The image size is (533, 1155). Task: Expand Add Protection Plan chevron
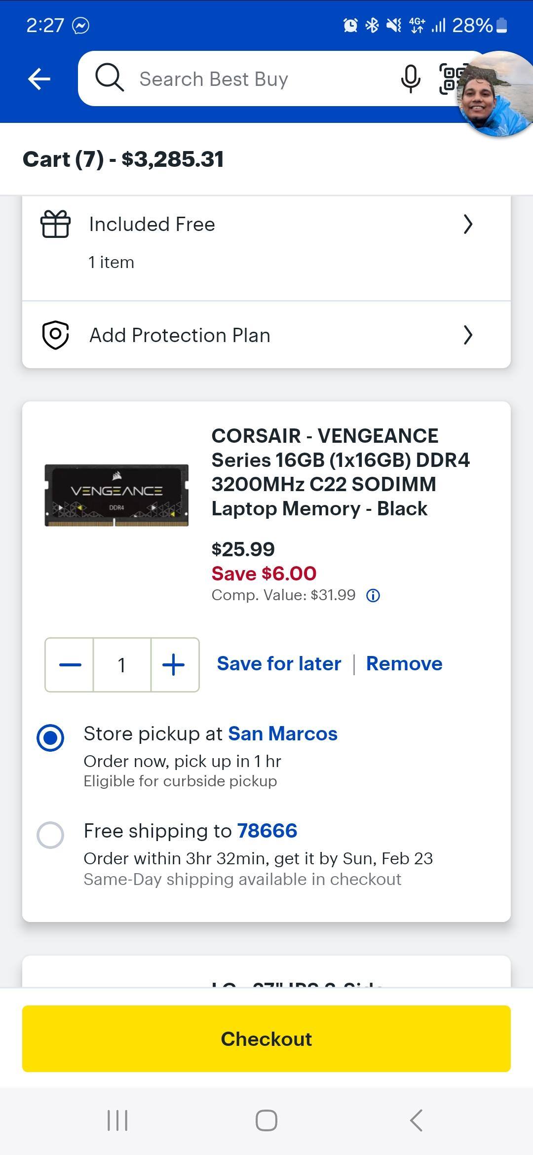coord(468,335)
